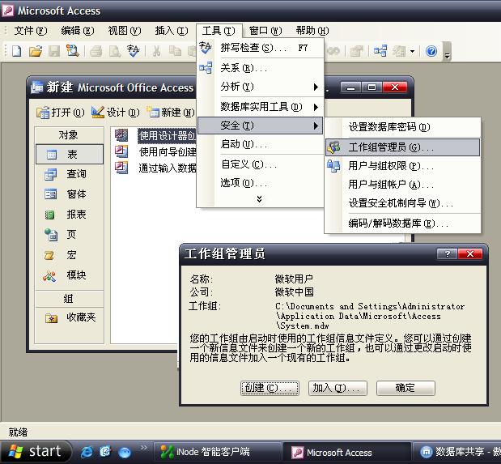Choose 自定义(C) menu entry
The height and width of the screenshot is (464, 501).
261,164
